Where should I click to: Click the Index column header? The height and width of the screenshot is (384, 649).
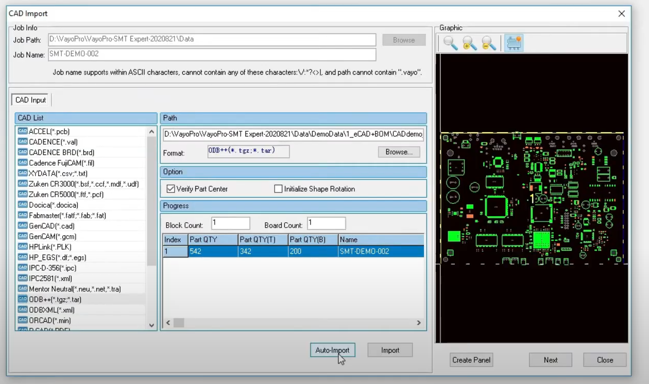point(175,239)
